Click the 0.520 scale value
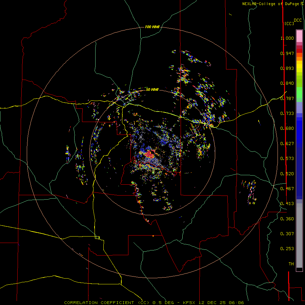Screen dimensions: 305x305 [x=287, y=174]
